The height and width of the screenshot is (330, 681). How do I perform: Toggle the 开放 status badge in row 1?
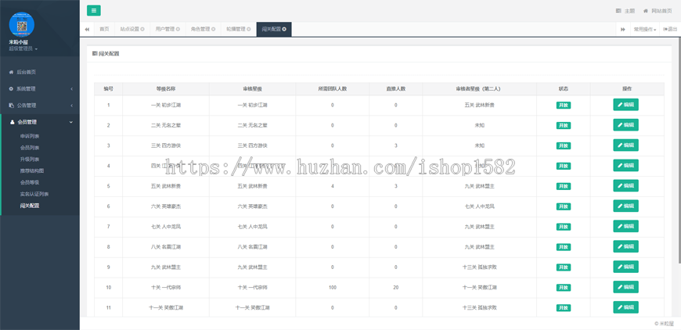tap(564, 106)
